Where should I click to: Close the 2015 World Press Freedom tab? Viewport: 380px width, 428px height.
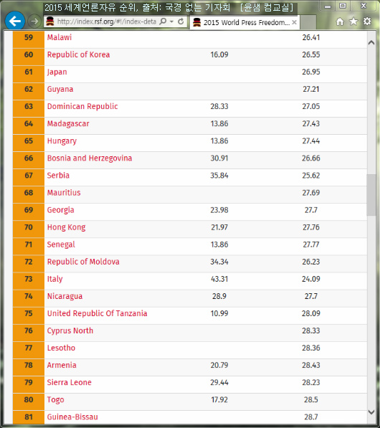tap(294, 22)
